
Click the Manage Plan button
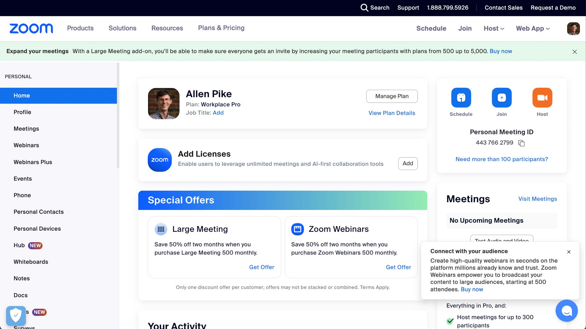[x=392, y=96]
